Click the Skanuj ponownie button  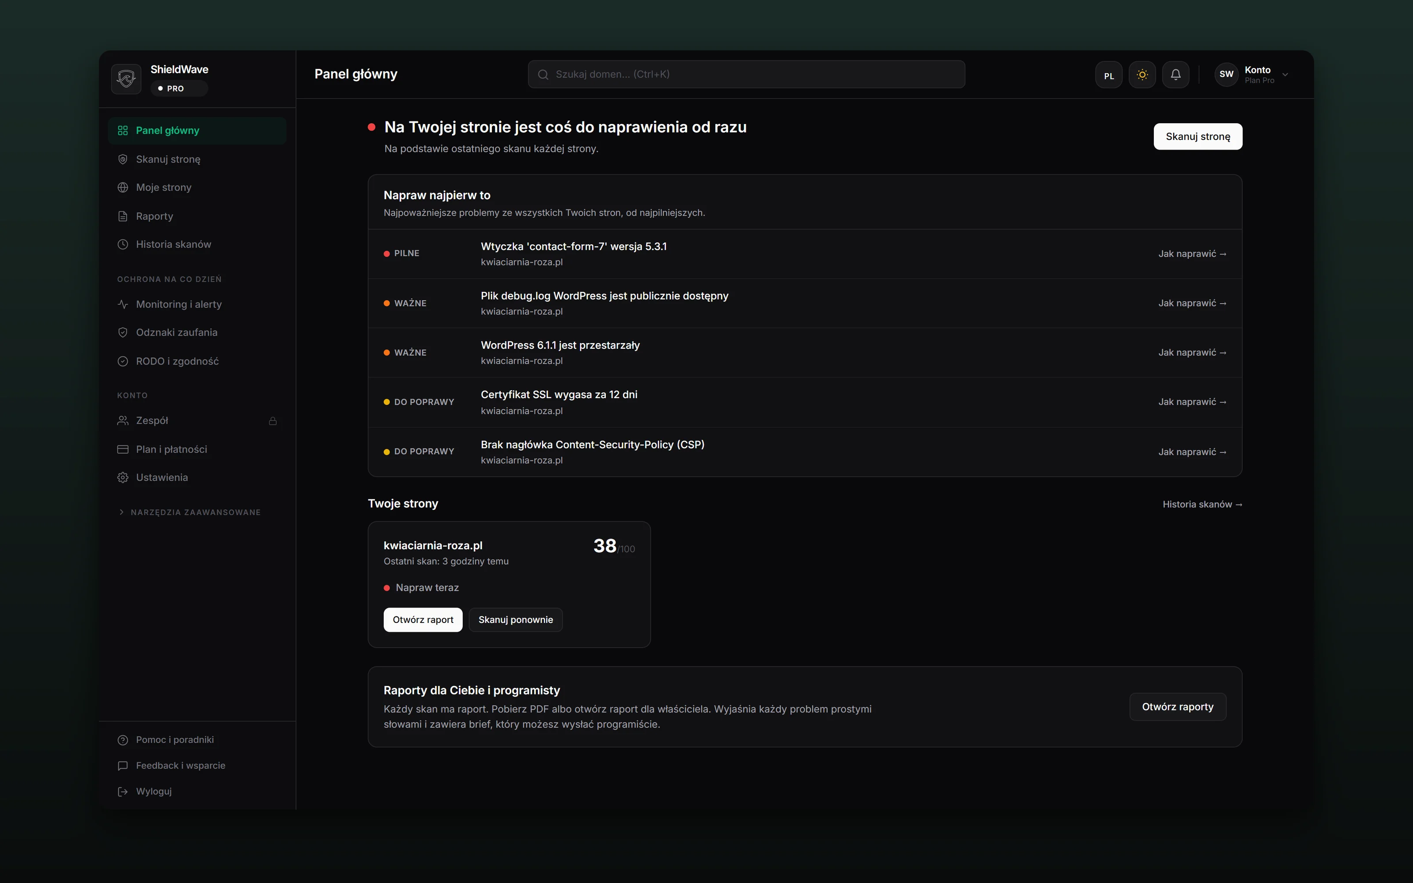click(x=516, y=619)
